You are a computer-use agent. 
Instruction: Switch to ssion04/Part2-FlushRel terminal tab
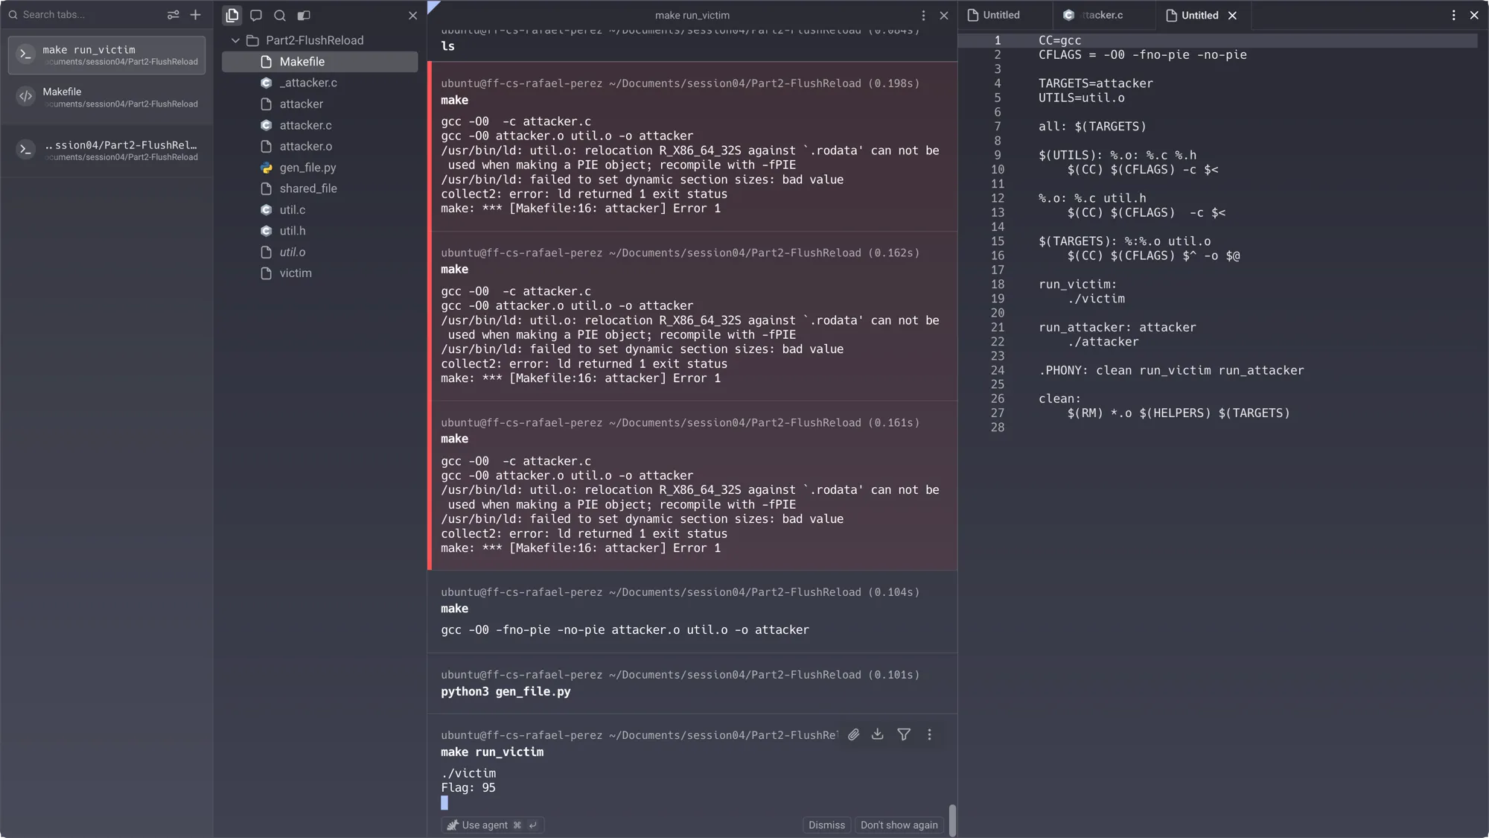[106, 150]
